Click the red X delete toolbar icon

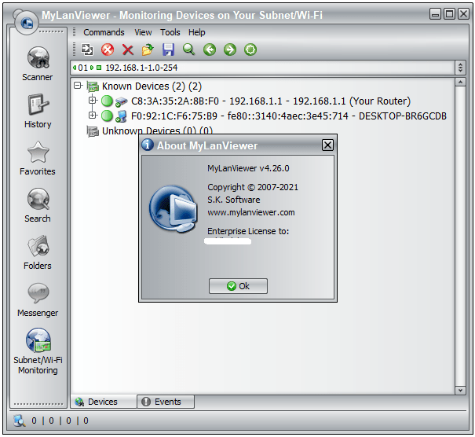(x=128, y=50)
